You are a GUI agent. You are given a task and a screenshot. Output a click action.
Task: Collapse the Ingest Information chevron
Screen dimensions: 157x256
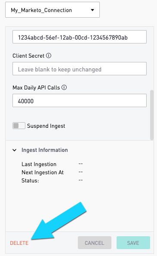pyautogui.click(x=15, y=150)
